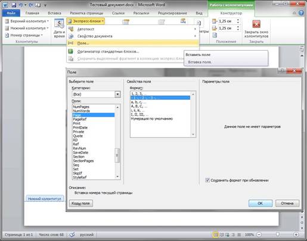Select Quote field in list
This screenshot has width=307, height=241.
pyautogui.click(x=93, y=136)
